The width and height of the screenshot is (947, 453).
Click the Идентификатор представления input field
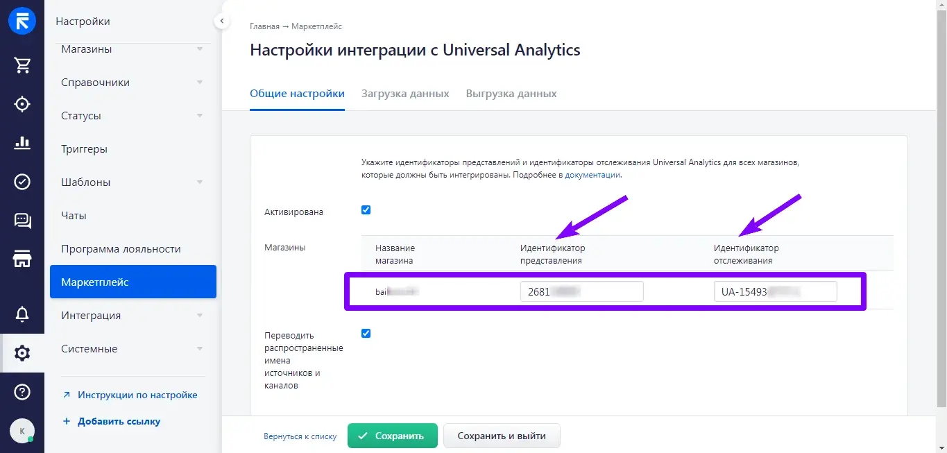tap(582, 291)
